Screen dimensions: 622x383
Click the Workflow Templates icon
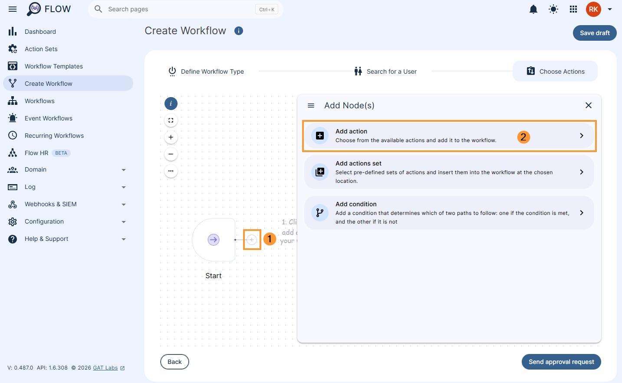pyautogui.click(x=13, y=66)
